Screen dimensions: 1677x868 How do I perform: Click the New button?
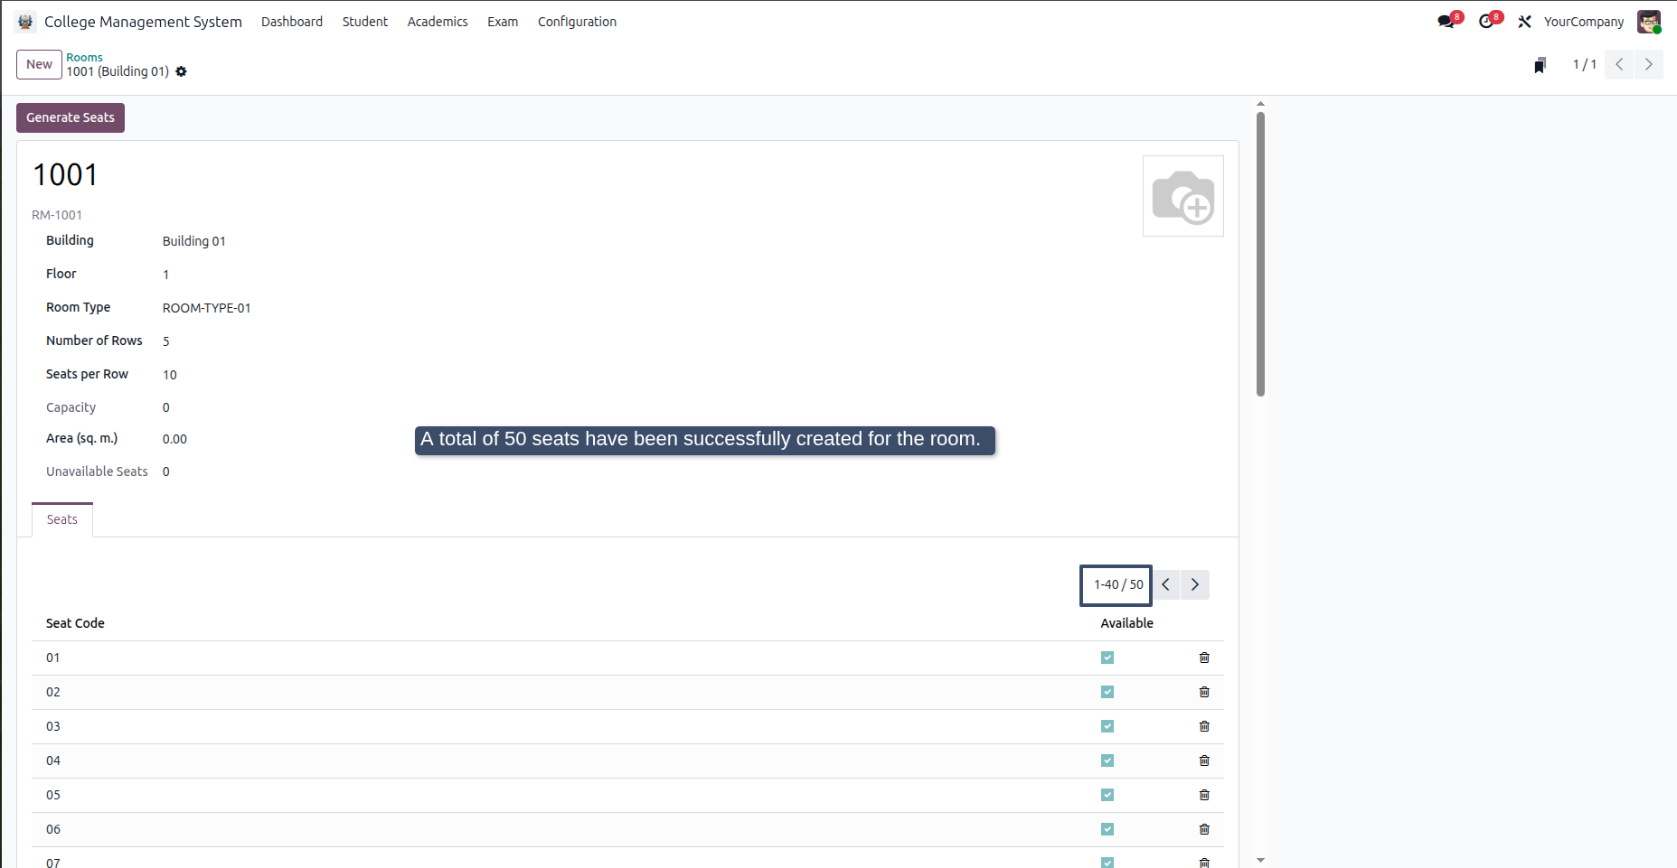point(39,64)
